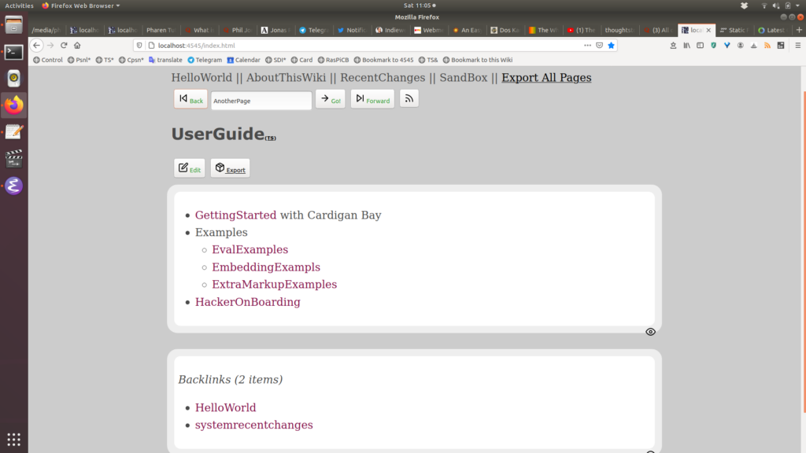Switch to the YouTube (1) The tab
The width and height of the screenshot is (806, 453).
(581, 30)
